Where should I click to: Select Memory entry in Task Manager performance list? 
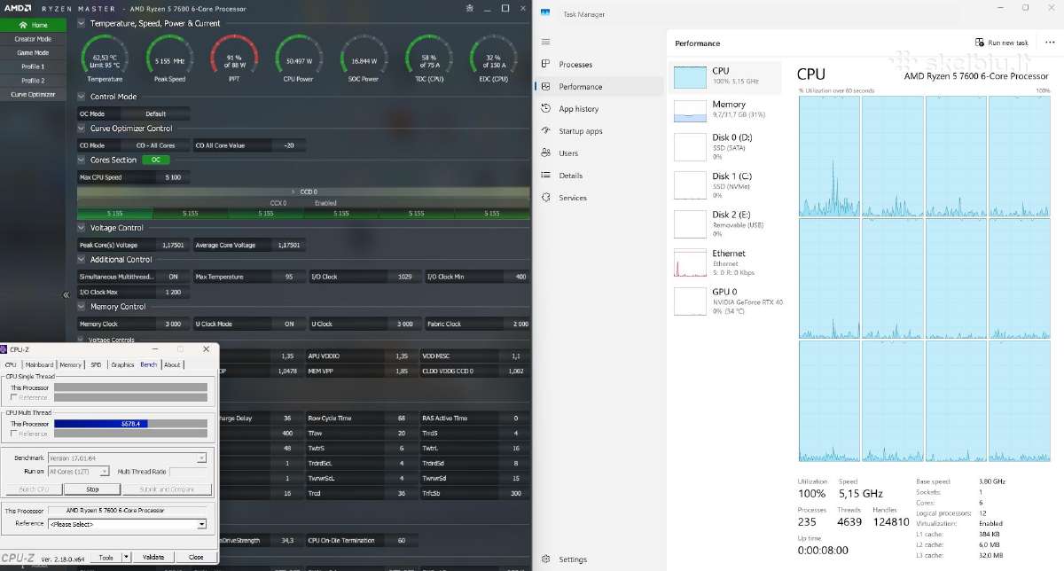(727, 110)
